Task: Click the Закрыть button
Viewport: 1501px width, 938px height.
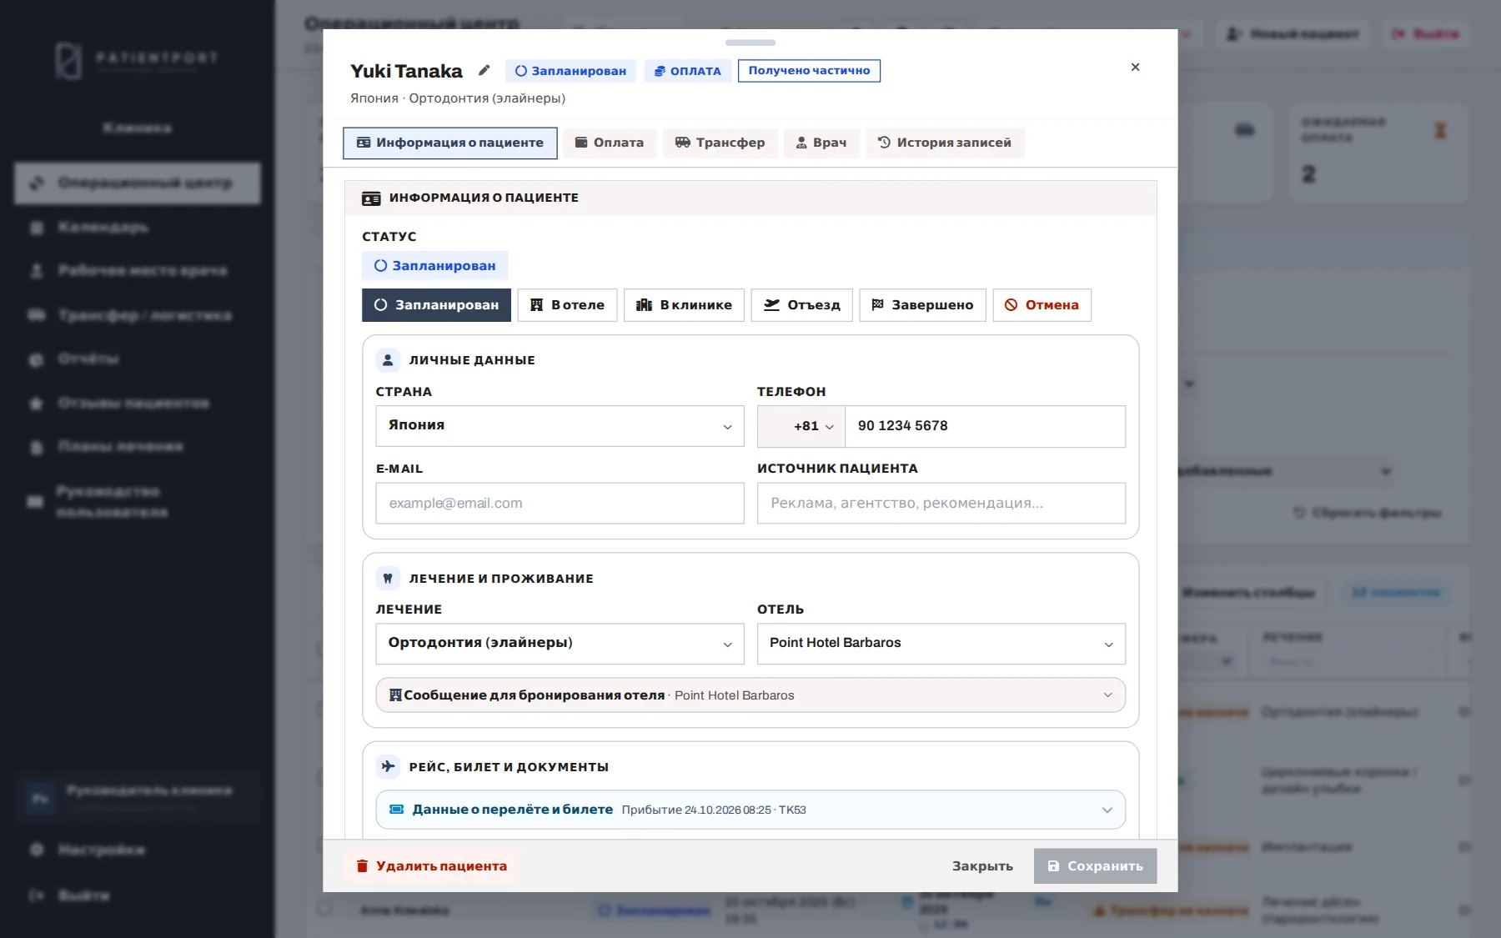Action: click(982, 866)
